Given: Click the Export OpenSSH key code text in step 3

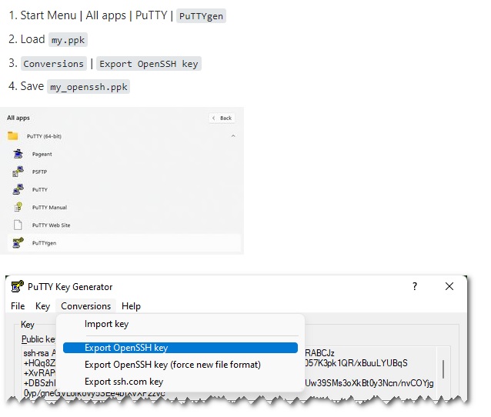Looking at the screenshot, I should point(149,64).
